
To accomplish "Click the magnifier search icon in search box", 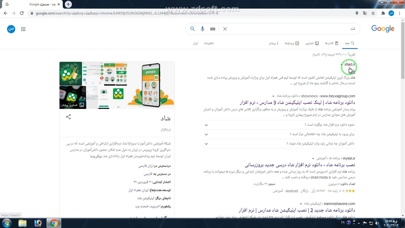I will 192,29.
